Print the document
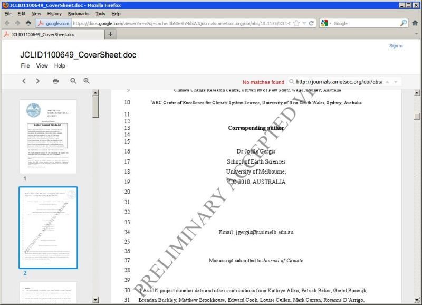The image size is (422, 305). [56, 81]
